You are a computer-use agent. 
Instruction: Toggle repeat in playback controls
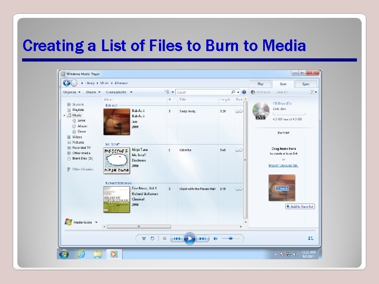tap(152, 238)
